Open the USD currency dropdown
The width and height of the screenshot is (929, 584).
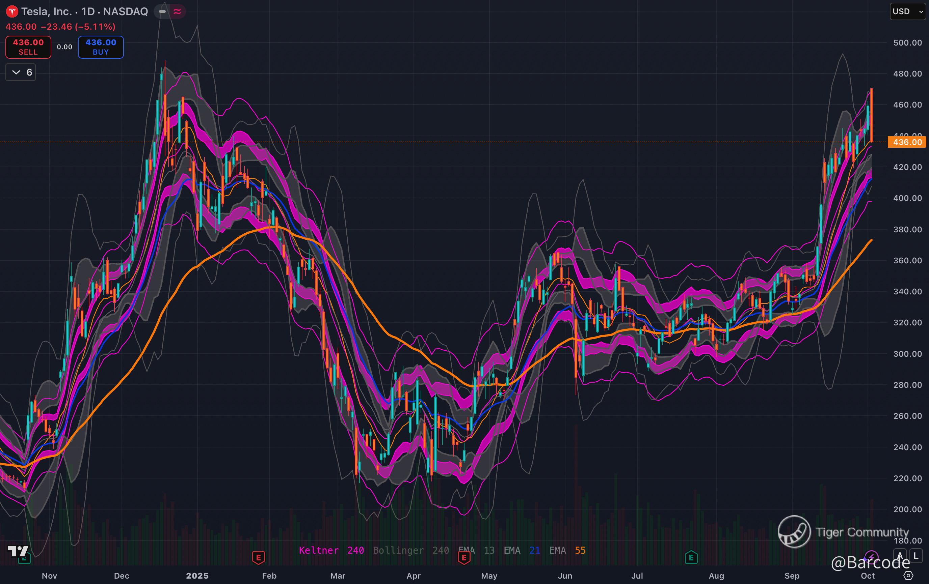pyautogui.click(x=907, y=11)
